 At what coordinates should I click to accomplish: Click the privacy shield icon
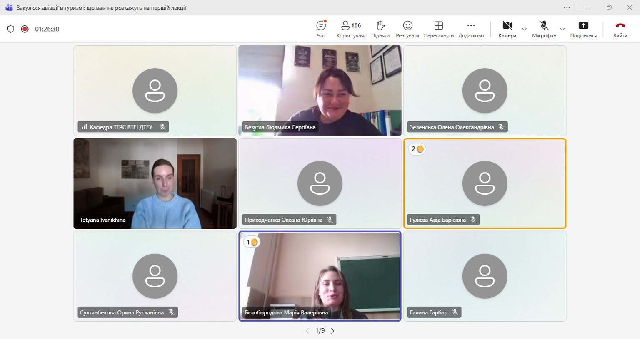tap(11, 29)
